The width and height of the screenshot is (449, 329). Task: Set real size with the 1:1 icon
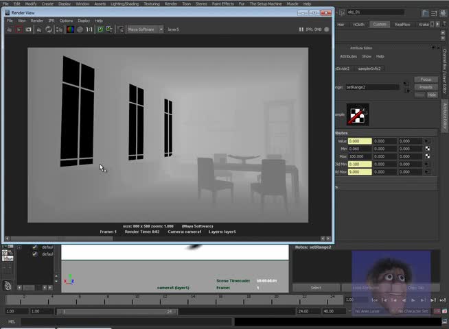[x=89, y=29]
